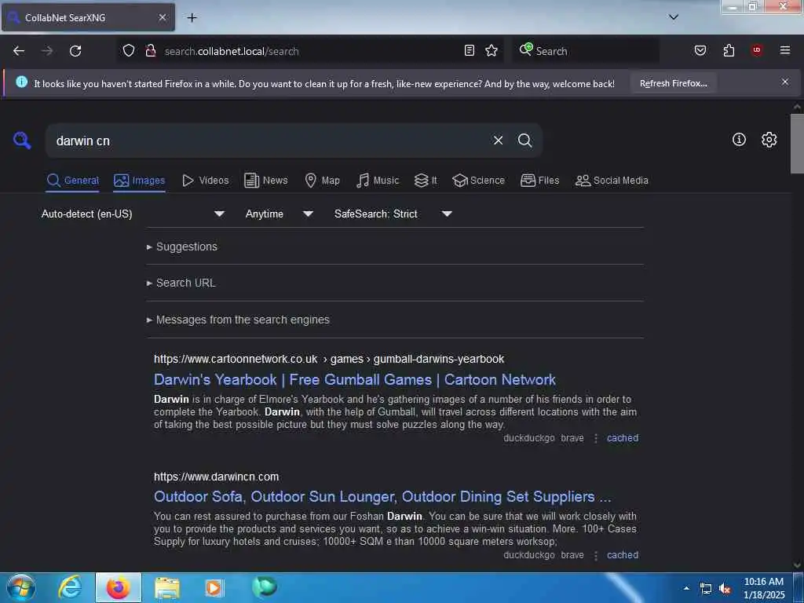
Task: Switch to the Images category
Action: pos(140,181)
